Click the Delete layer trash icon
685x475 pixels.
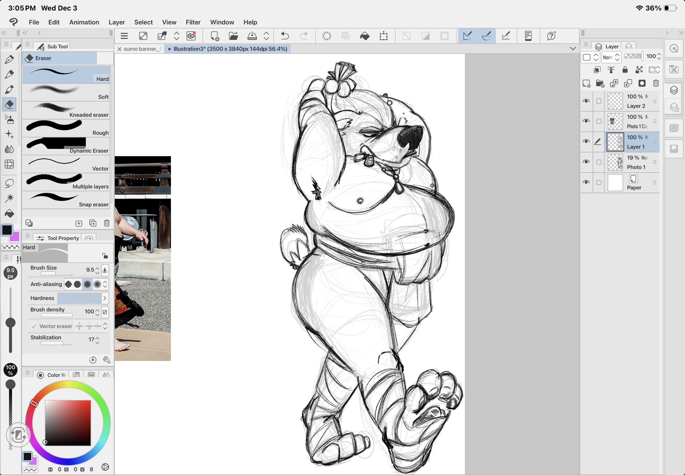tap(656, 83)
